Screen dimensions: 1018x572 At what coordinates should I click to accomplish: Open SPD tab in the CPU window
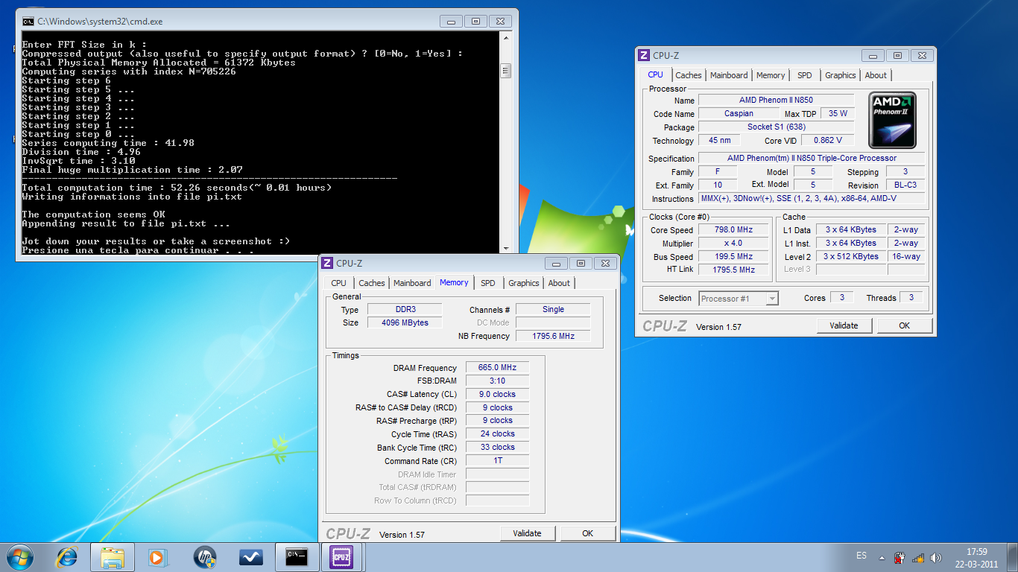pos(805,75)
